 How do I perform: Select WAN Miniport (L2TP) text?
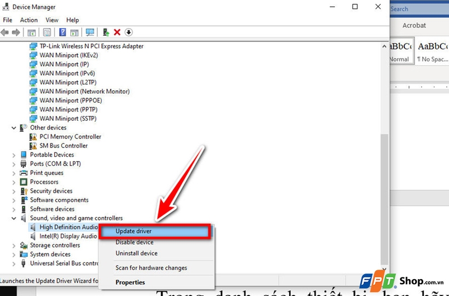(x=68, y=82)
